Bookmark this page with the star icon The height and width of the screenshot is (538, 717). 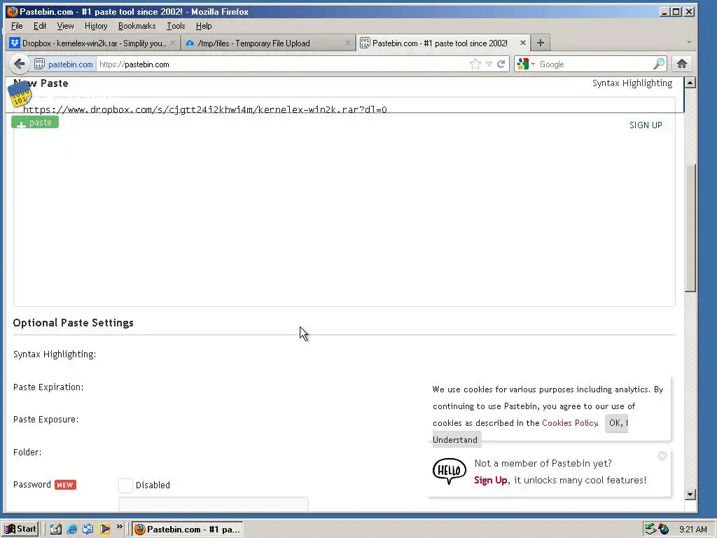[x=475, y=64]
